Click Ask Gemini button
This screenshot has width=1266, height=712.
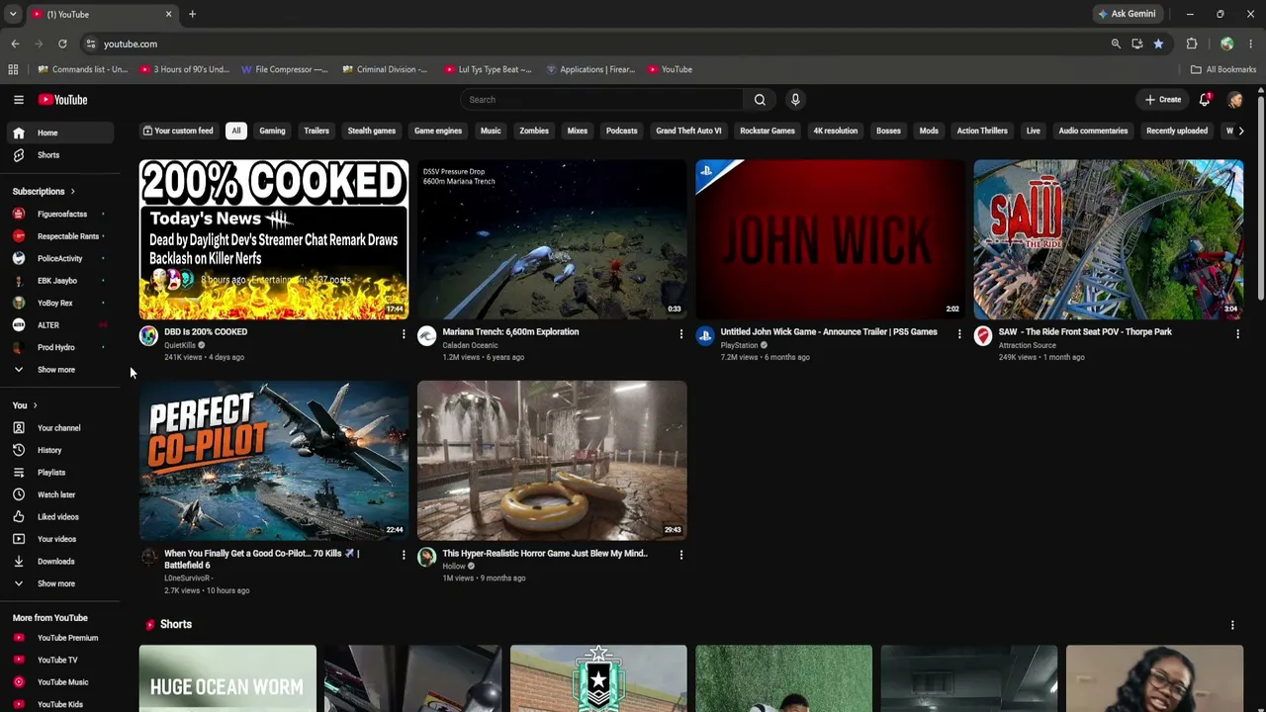1127,14
